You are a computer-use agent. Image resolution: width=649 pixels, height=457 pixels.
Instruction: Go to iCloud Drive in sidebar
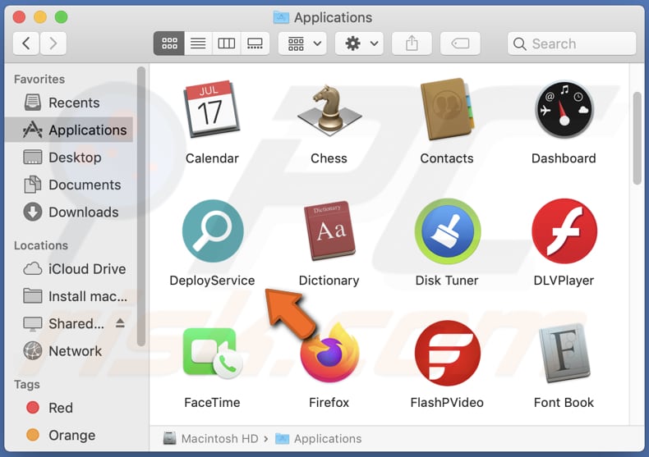(86, 268)
